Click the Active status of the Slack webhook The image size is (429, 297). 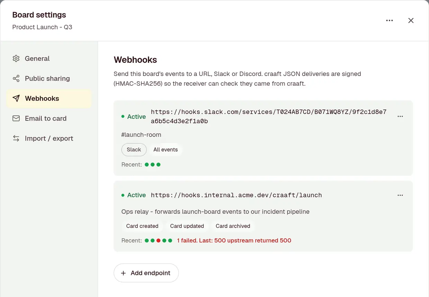click(134, 117)
